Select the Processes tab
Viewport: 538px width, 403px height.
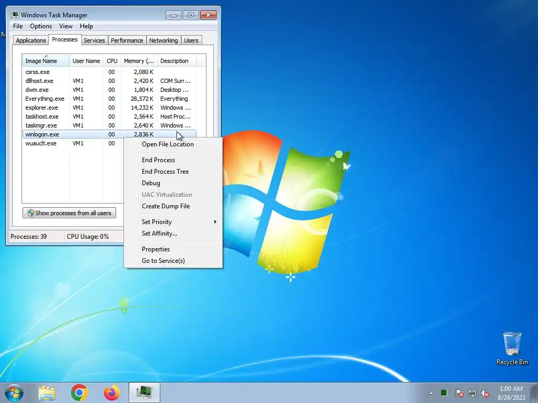tap(65, 39)
